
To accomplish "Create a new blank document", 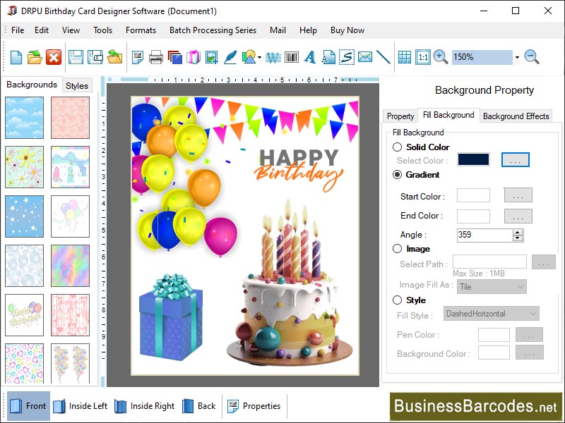I will [x=16, y=57].
